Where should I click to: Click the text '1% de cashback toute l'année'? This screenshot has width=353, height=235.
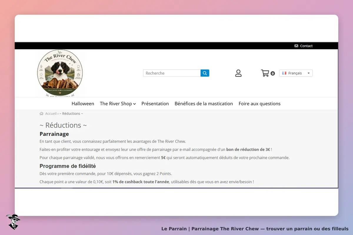pyautogui.click(x=141, y=182)
